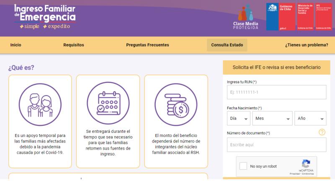335x181 pixels.
Task: Open Preguntas Frecuentes in the menu
Action: coord(148,45)
